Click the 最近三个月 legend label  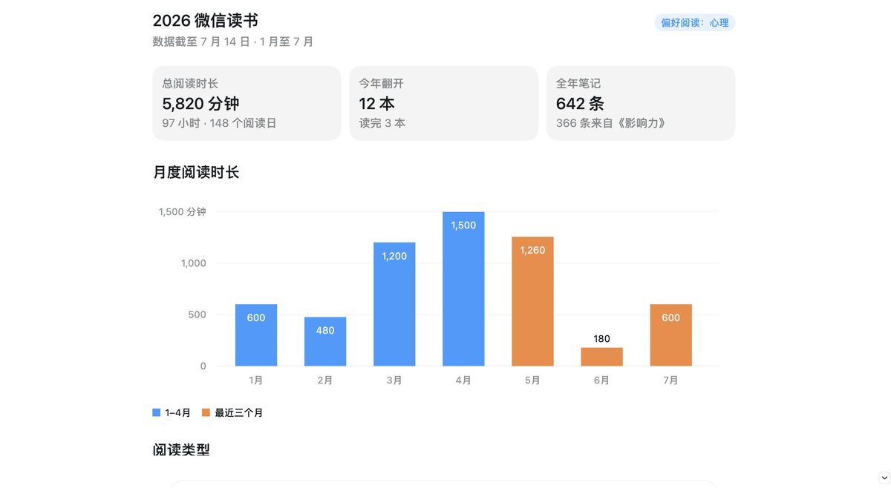(x=238, y=412)
